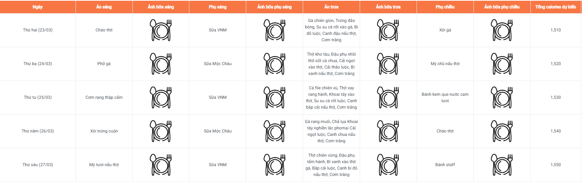Click Friday's lunch meal photo icon

coord(388,165)
